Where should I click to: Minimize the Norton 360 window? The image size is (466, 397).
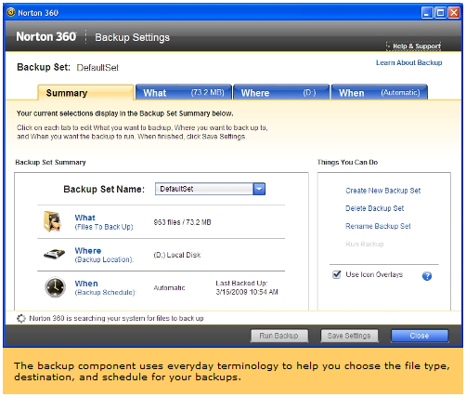coord(427,12)
